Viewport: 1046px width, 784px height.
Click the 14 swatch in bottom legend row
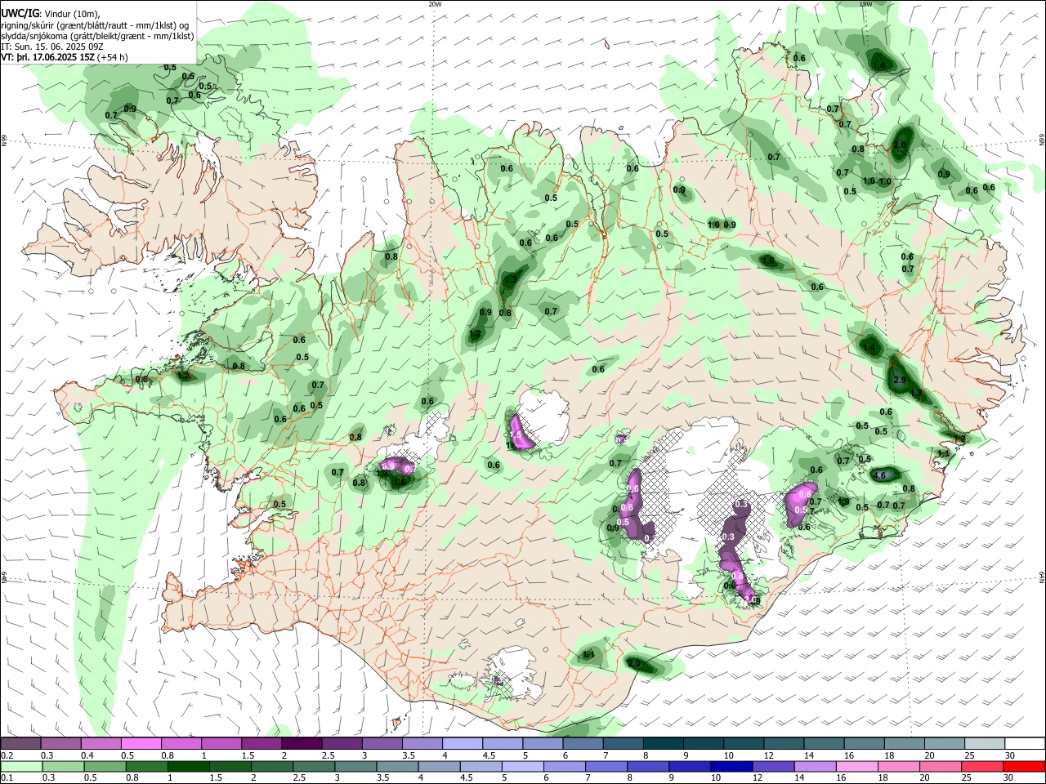(x=815, y=766)
